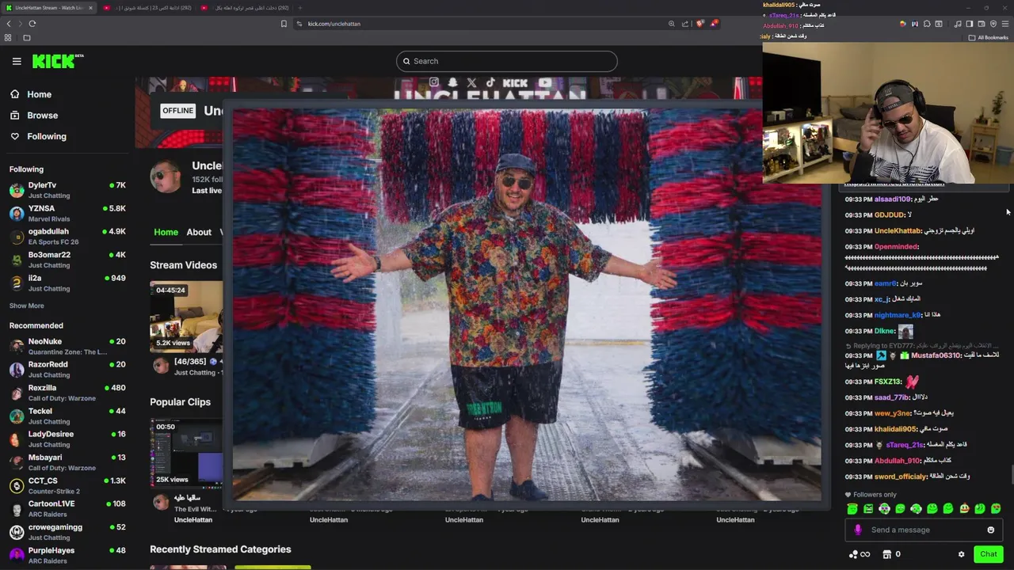Open a new browser tab with plus

pyautogui.click(x=300, y=8)
